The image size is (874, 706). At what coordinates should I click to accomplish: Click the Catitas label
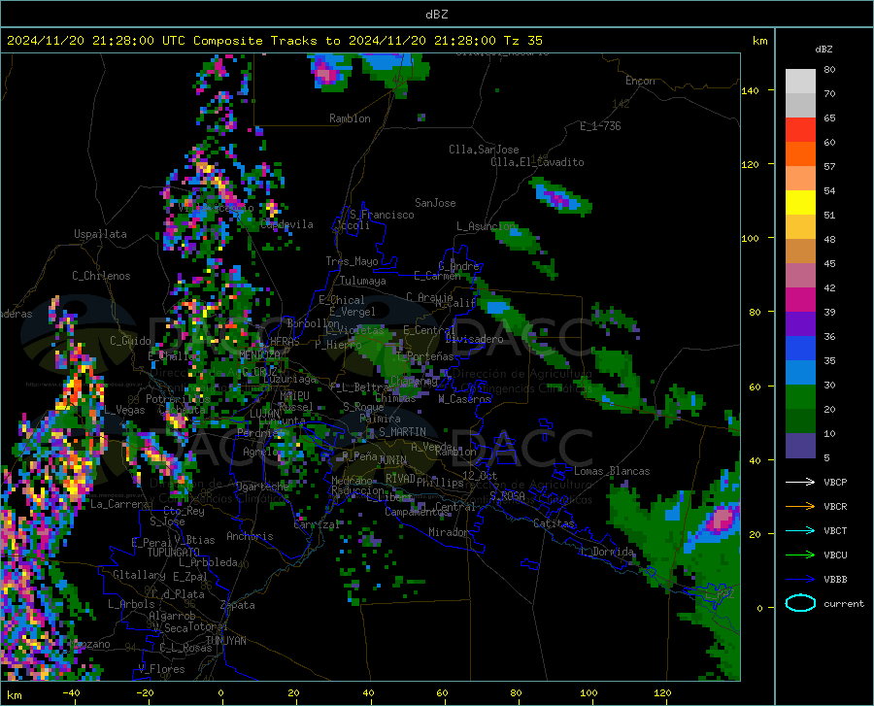coord(554,523)
